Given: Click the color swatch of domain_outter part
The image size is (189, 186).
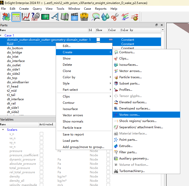Looking at the screenshot, I should 111,40.
